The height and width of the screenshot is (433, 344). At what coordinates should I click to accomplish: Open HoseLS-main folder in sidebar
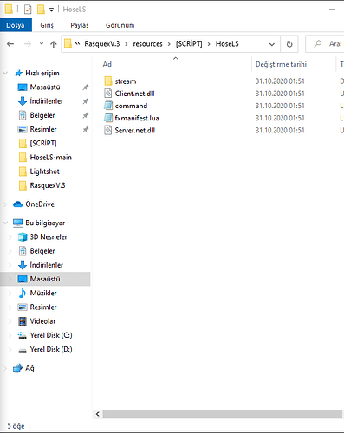click(50, 158)
